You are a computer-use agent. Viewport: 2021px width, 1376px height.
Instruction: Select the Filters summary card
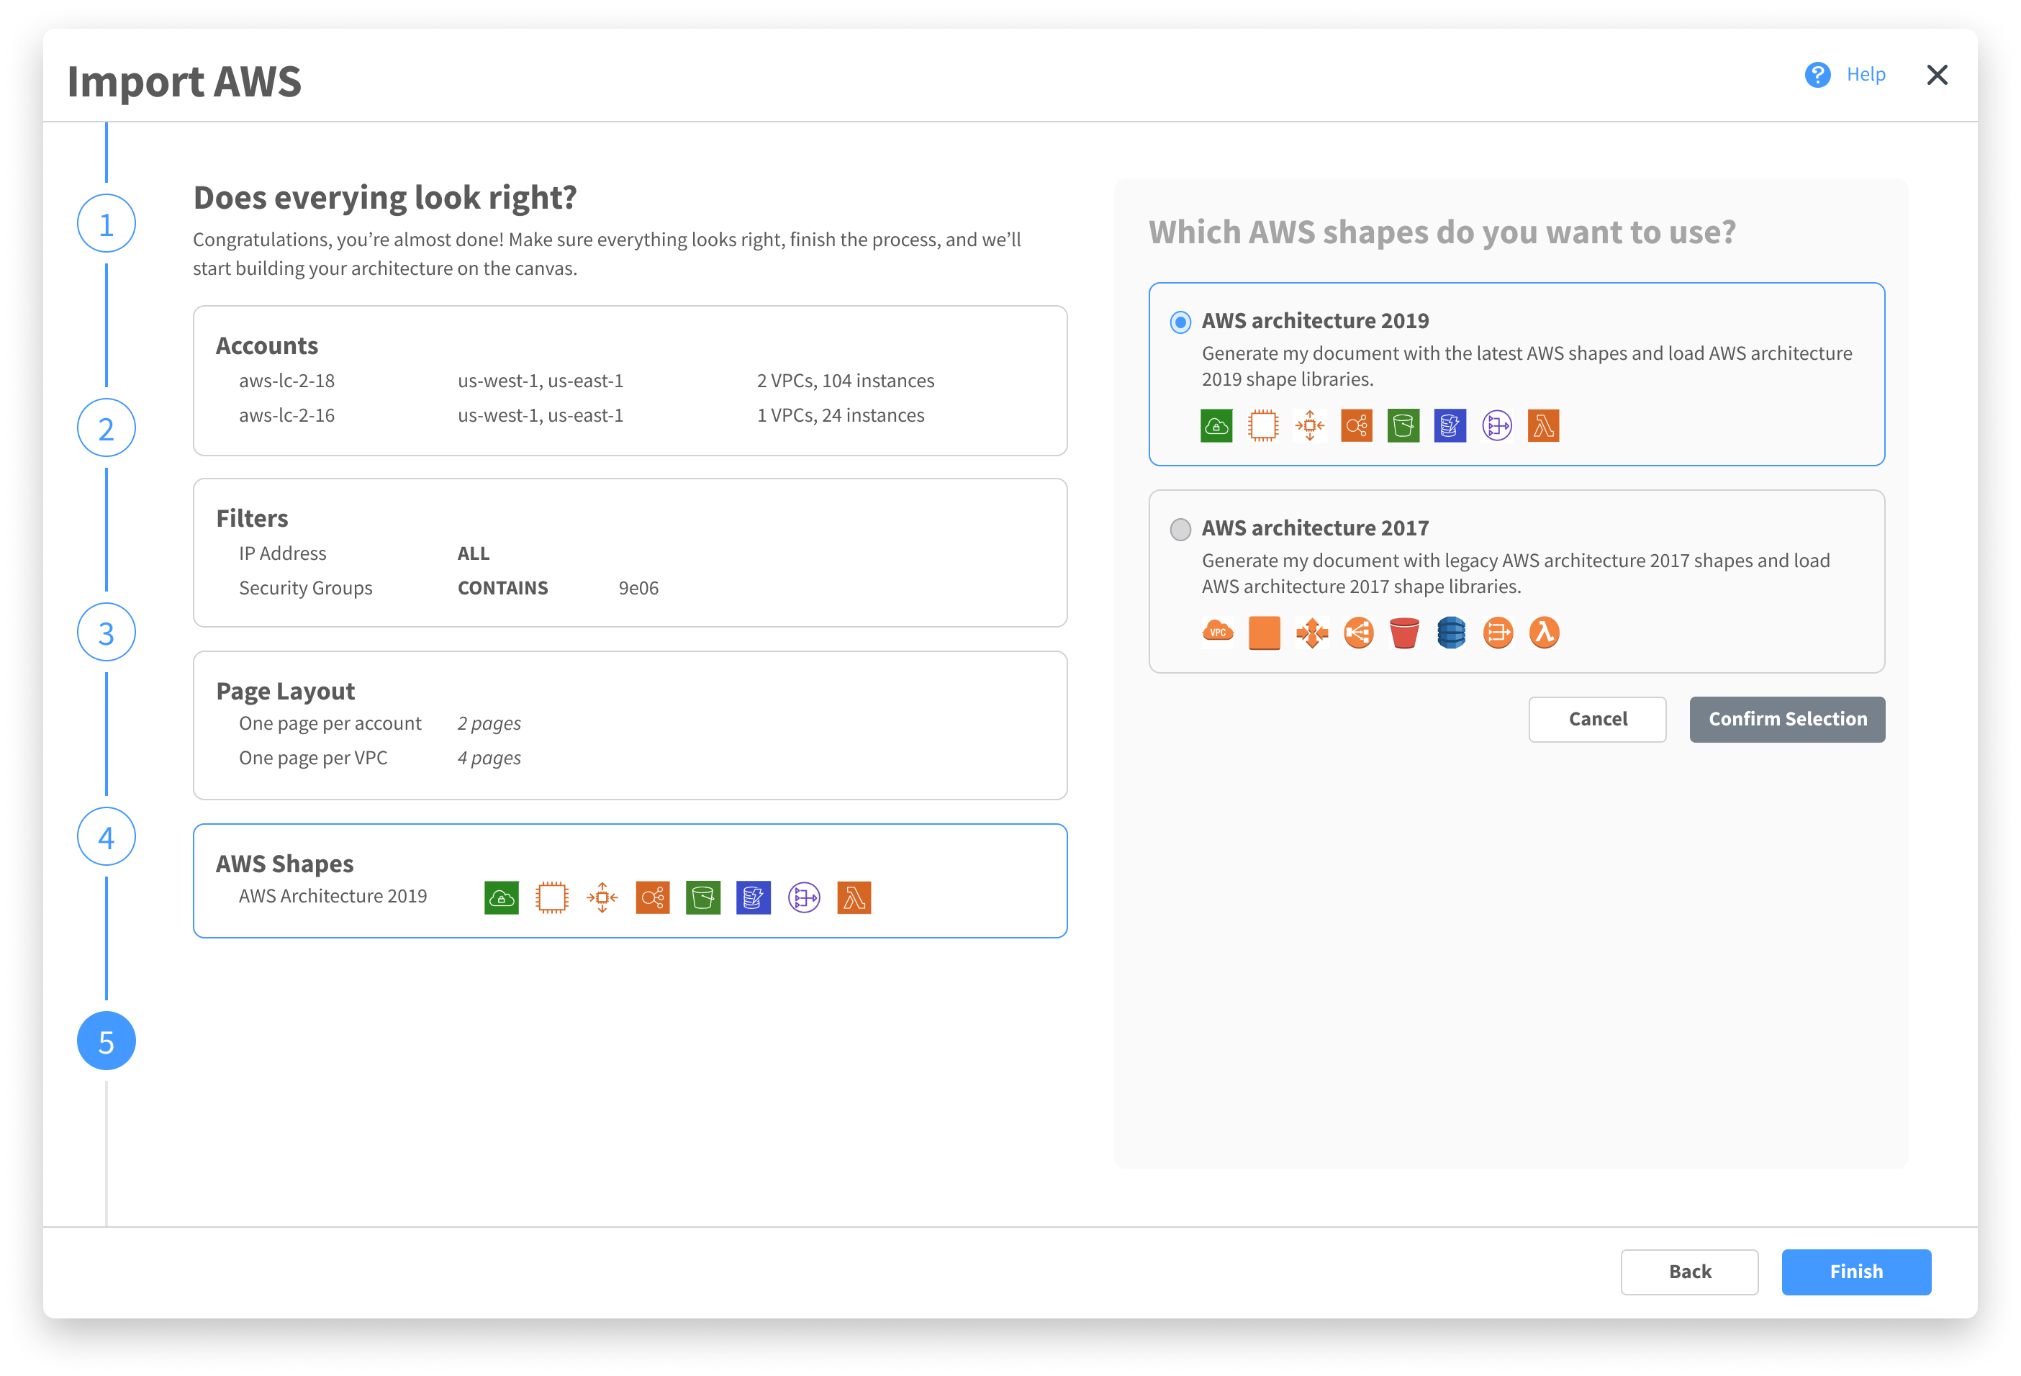click(x=630, y=552)
